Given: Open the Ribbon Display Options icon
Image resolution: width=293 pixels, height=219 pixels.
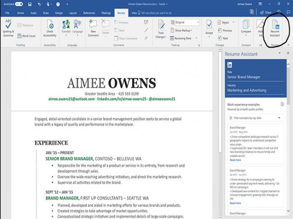Looking at the screenshot, I should (260, 4).
